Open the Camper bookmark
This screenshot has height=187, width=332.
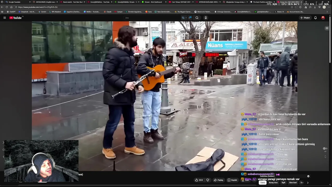(118, 12)
